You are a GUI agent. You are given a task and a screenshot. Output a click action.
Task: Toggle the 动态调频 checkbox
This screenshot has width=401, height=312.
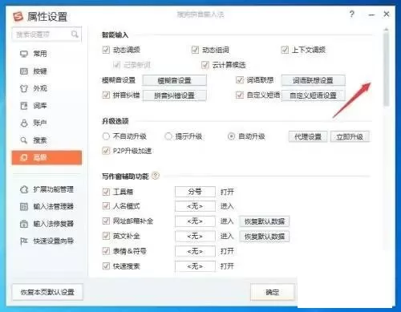[106, 50]
